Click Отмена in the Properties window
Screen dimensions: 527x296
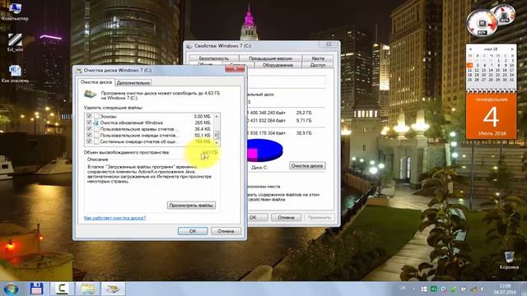tap(286, 217)
